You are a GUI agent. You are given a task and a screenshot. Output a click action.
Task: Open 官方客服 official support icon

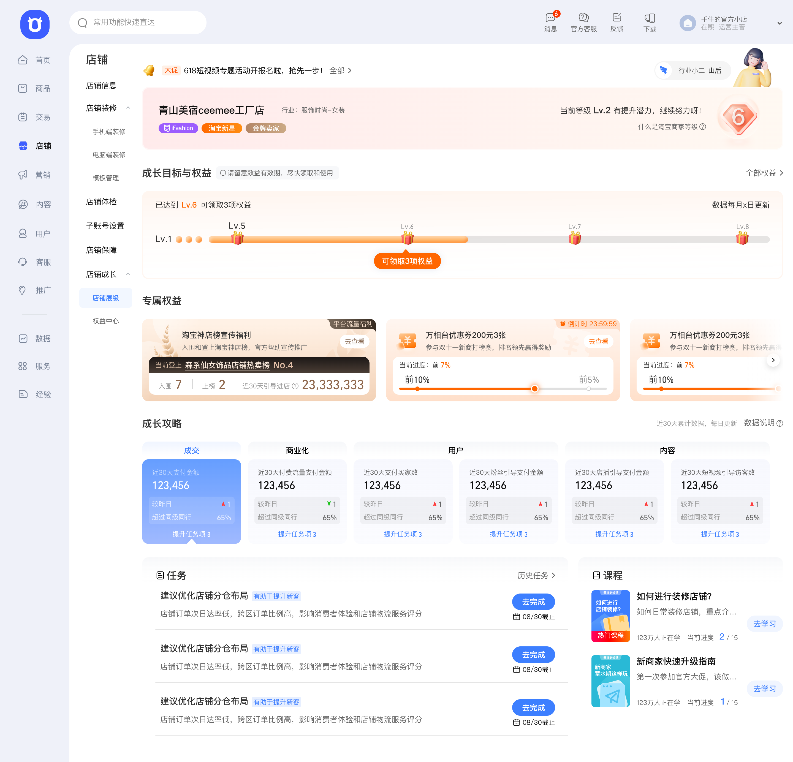[583, 17]
